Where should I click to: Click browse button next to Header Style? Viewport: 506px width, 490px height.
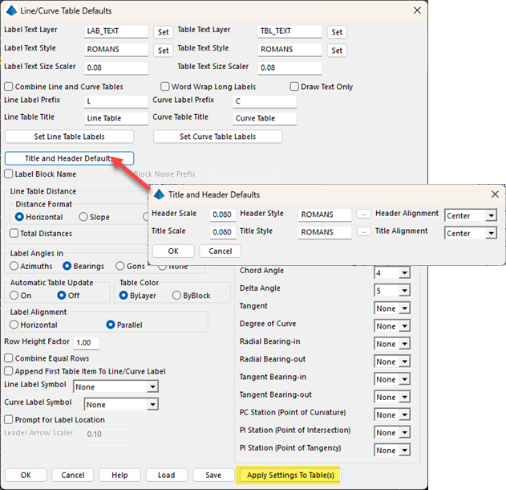[x=363, y=214]
